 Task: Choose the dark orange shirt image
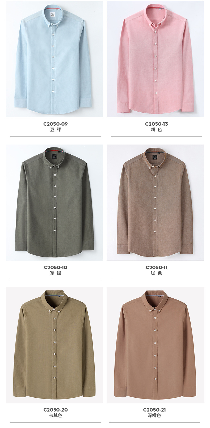pos(155,345)
